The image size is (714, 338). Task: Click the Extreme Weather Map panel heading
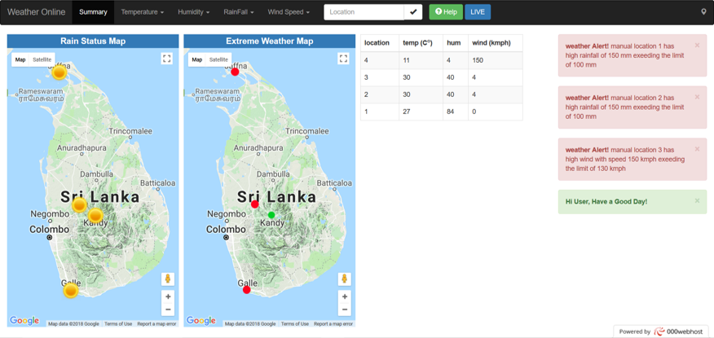270,41
